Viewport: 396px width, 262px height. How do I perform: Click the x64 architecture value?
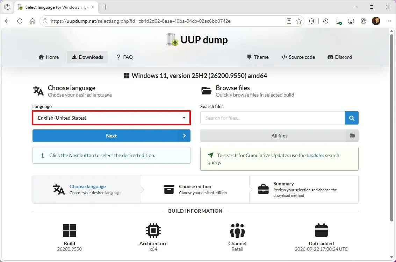153,249
